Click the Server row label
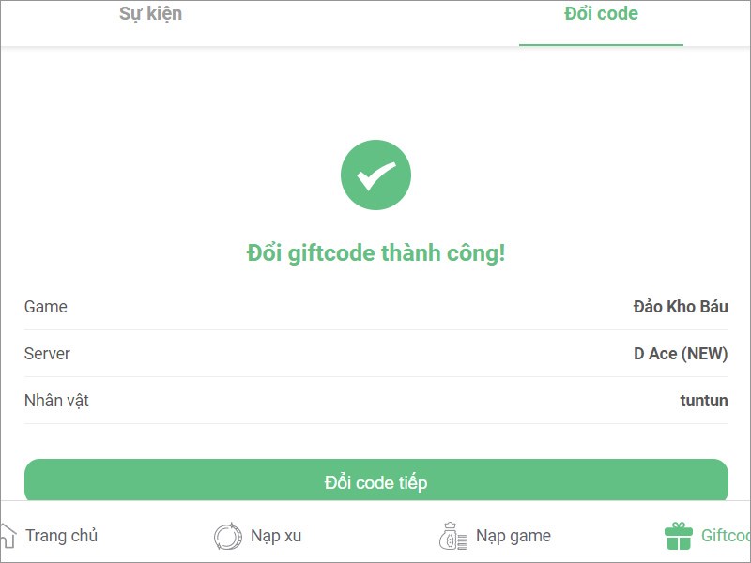The image size is (751, 563). 48,354
